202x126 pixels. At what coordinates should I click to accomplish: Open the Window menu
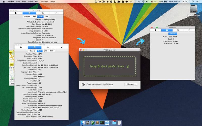coord(44,2)
